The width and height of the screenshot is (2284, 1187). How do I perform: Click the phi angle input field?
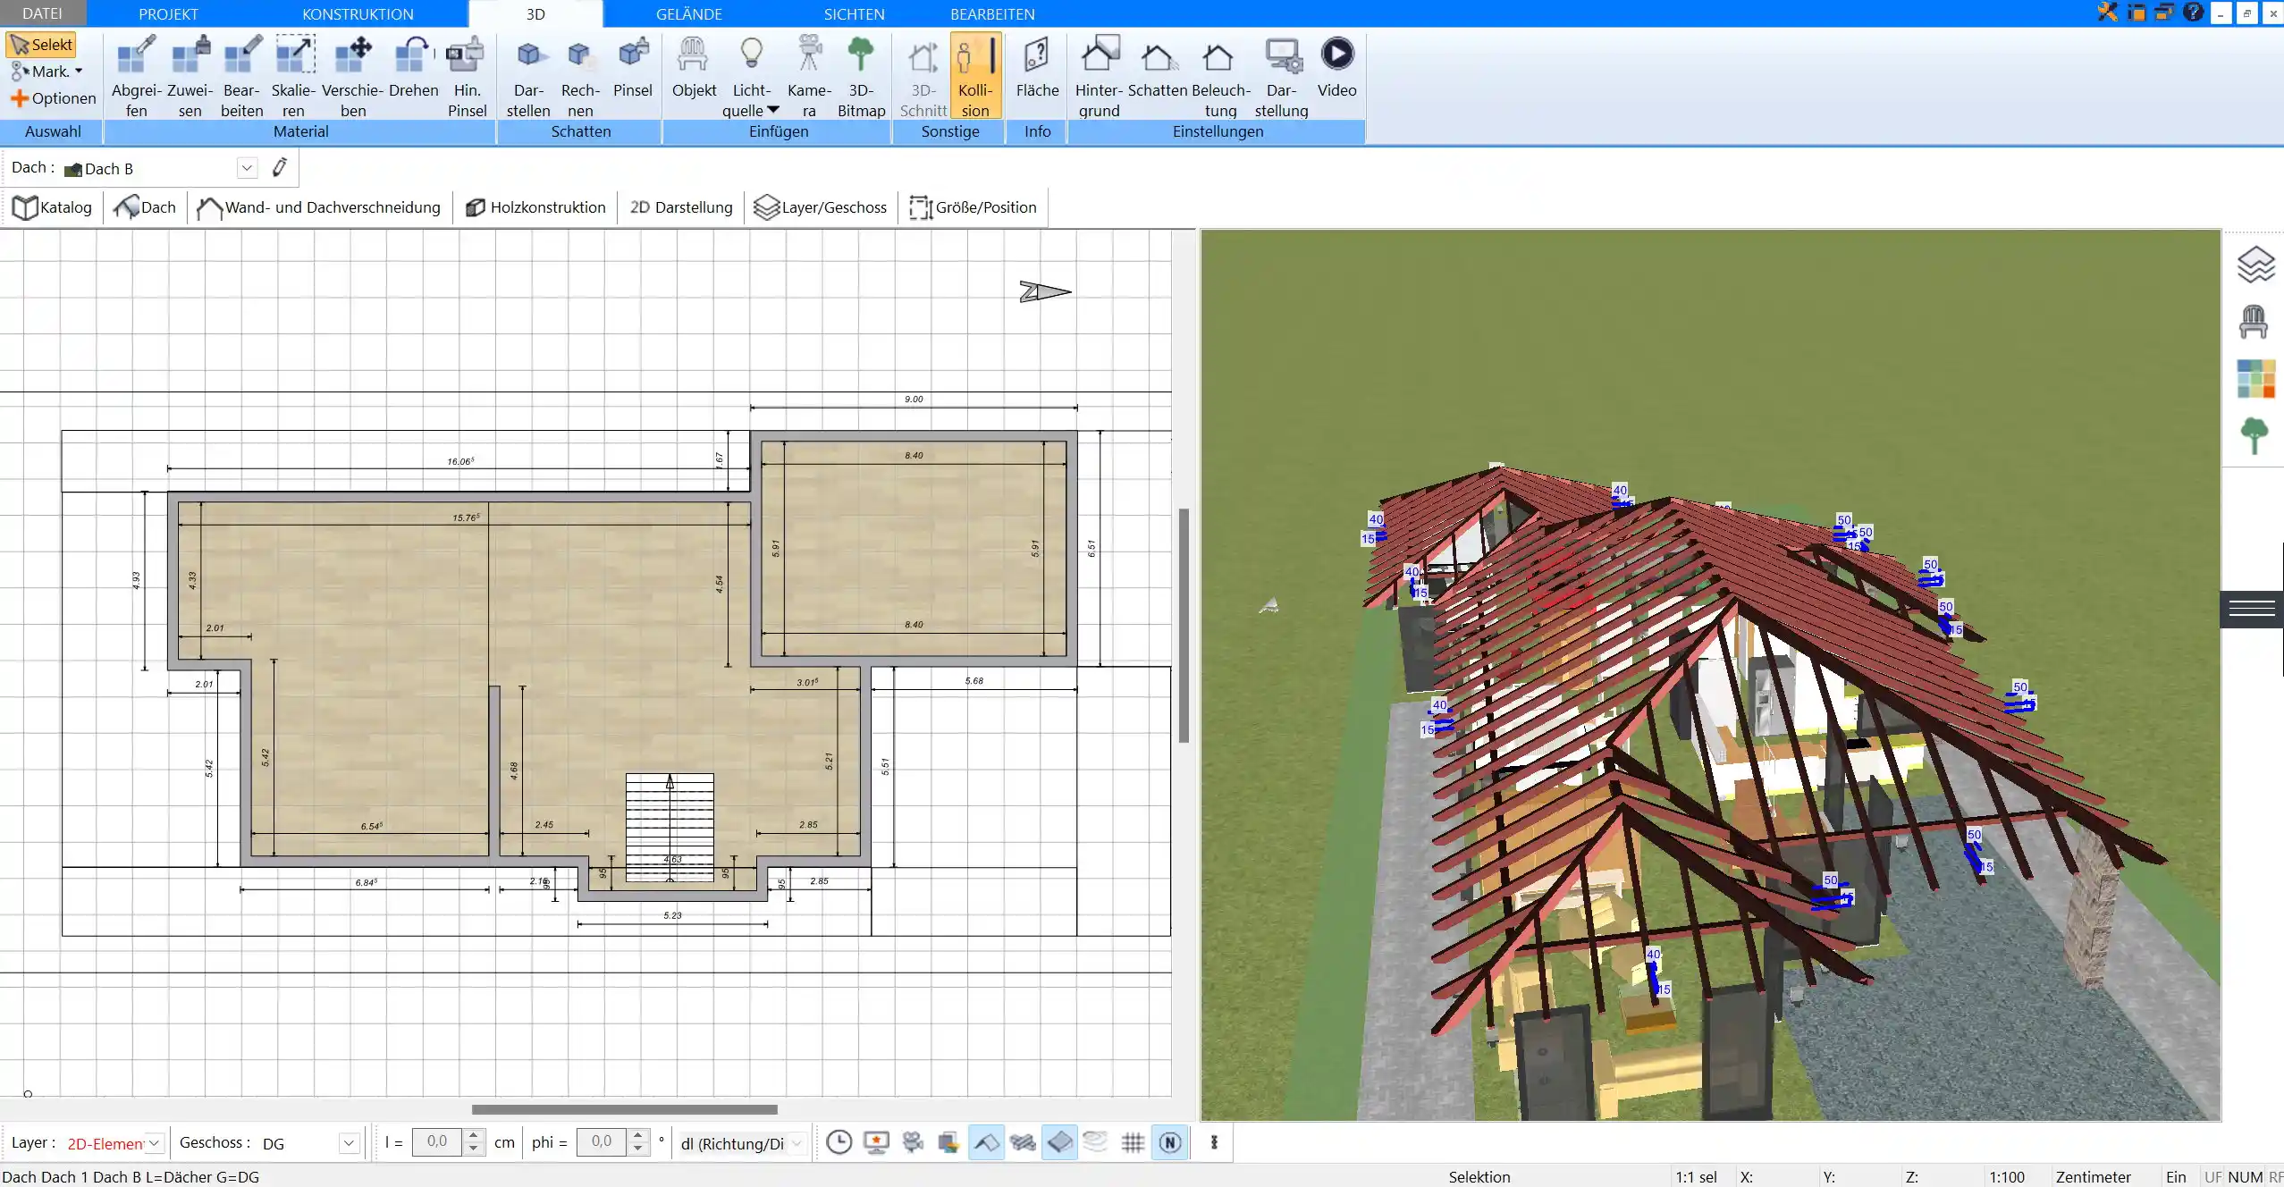click(602, 1141)
